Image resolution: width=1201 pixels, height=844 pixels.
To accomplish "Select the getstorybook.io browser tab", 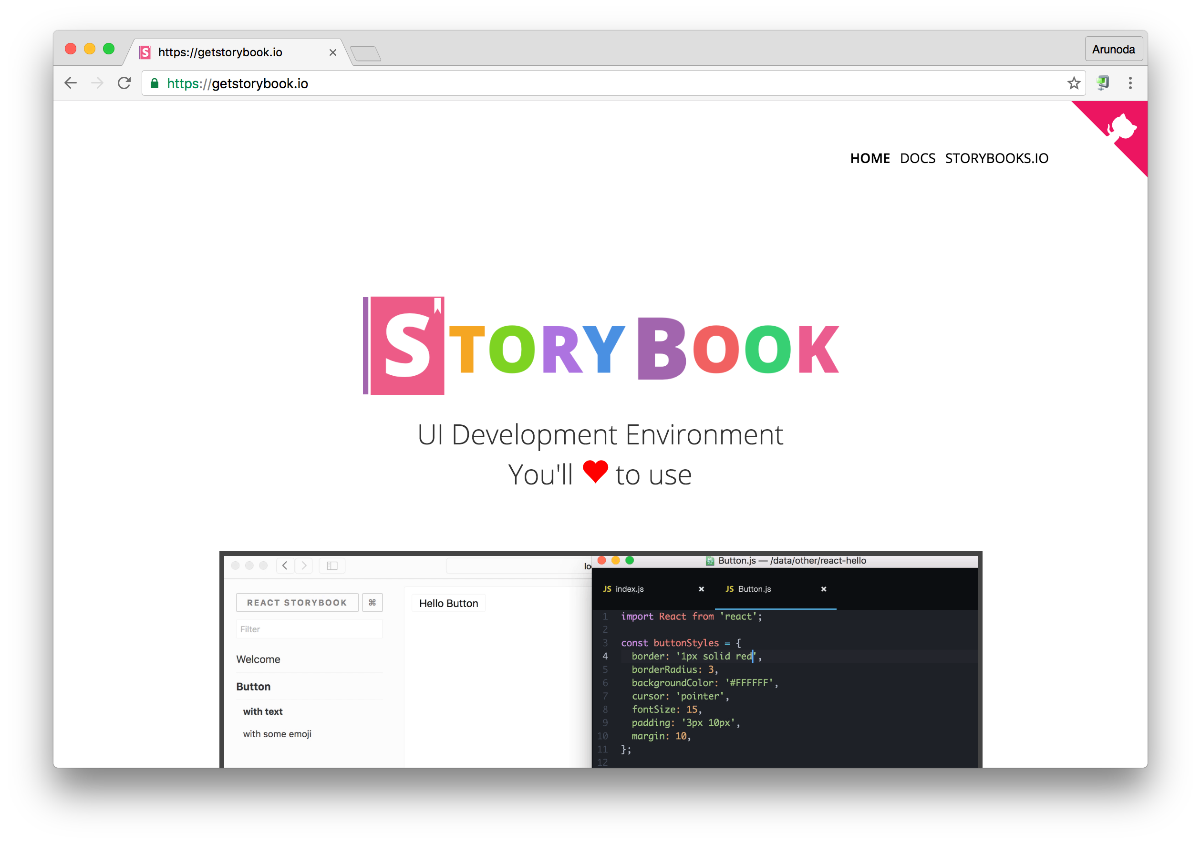I will pos(220,52).
